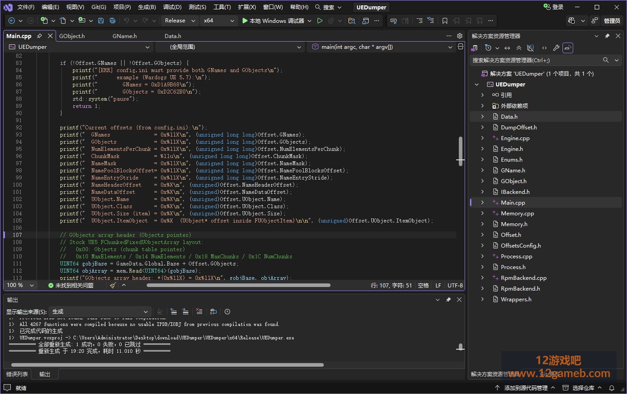Image resolution: width=627 pixels, height=394 pixels.
Task: Open the Git(G) menu
Action: 99,7
